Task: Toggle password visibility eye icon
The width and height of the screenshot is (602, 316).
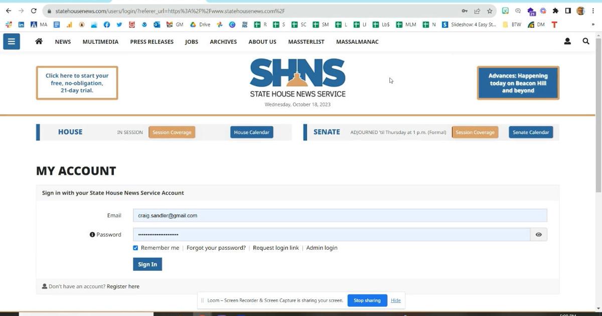Action: (x=539, y=234)
